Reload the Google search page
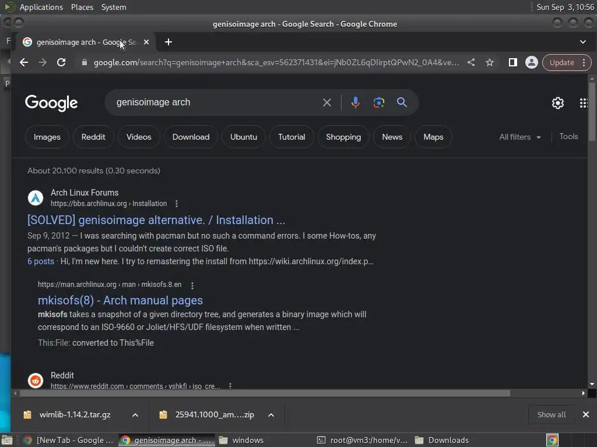 click(61, 62)
